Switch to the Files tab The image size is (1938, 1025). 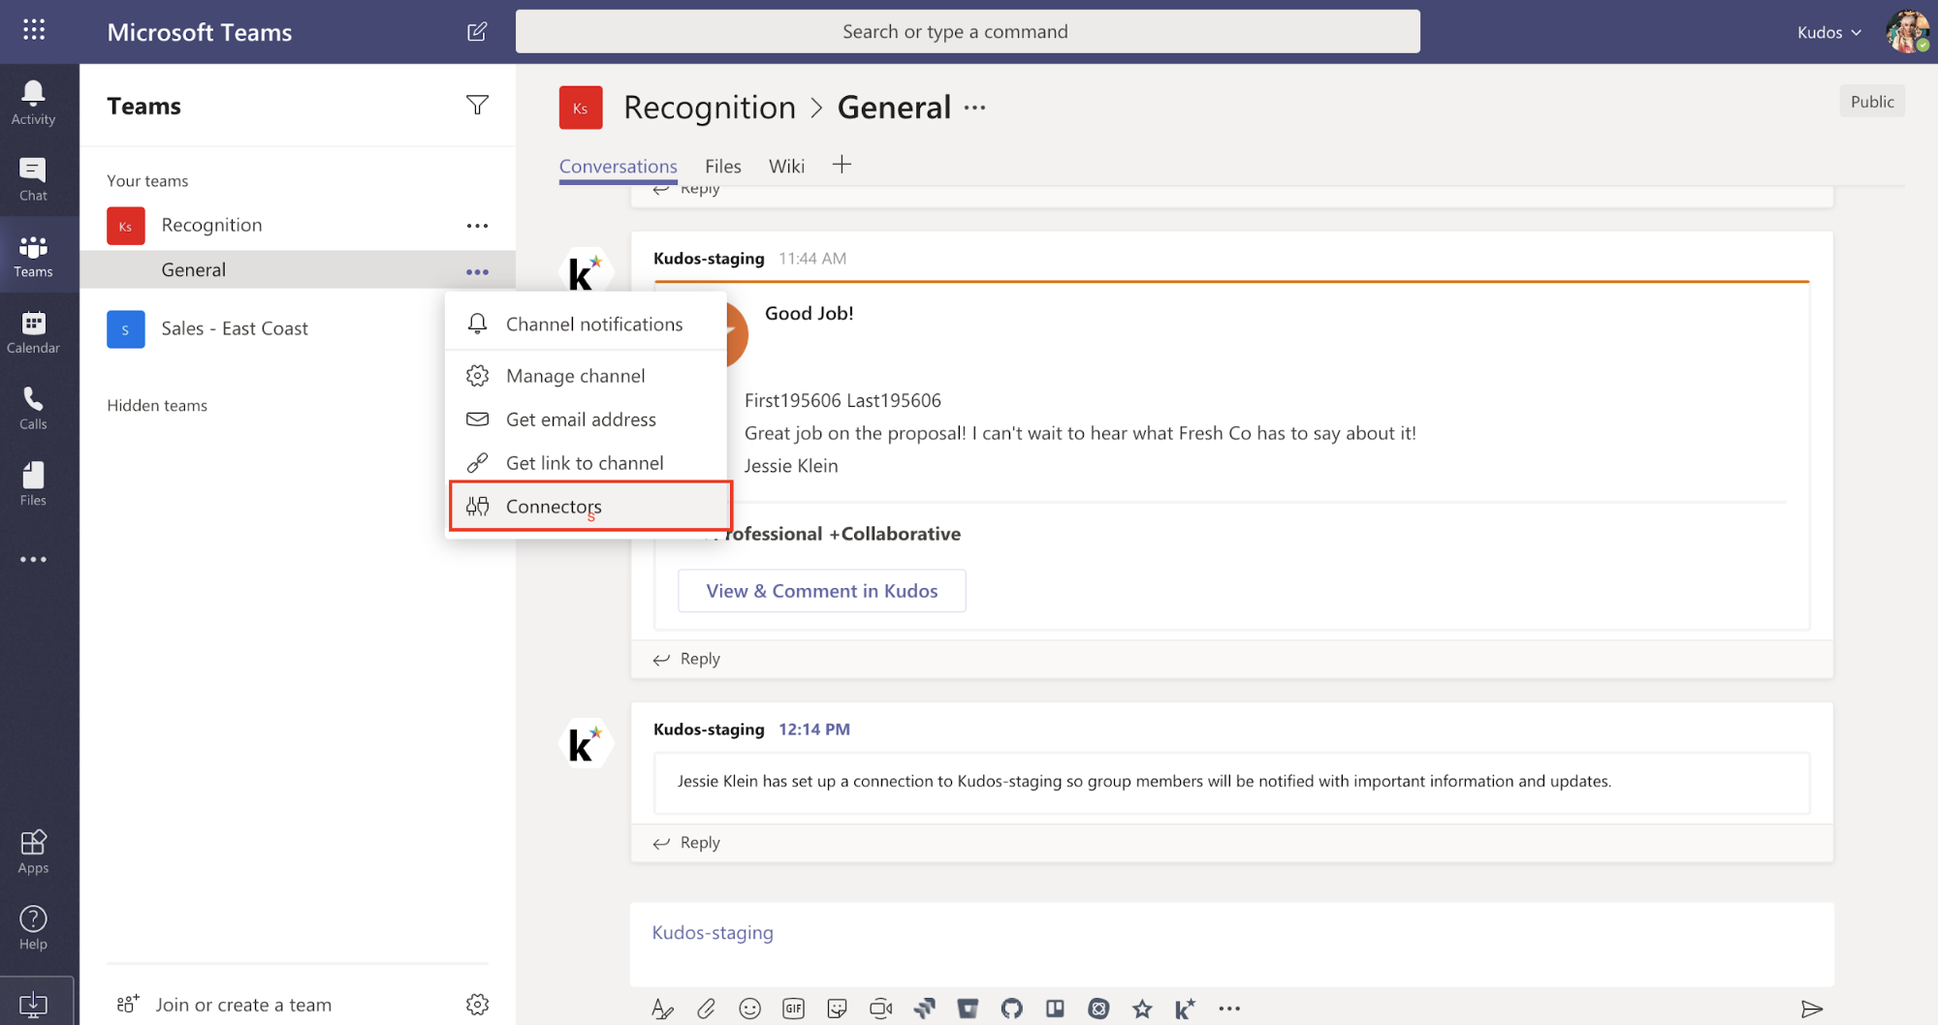(722, 166)
